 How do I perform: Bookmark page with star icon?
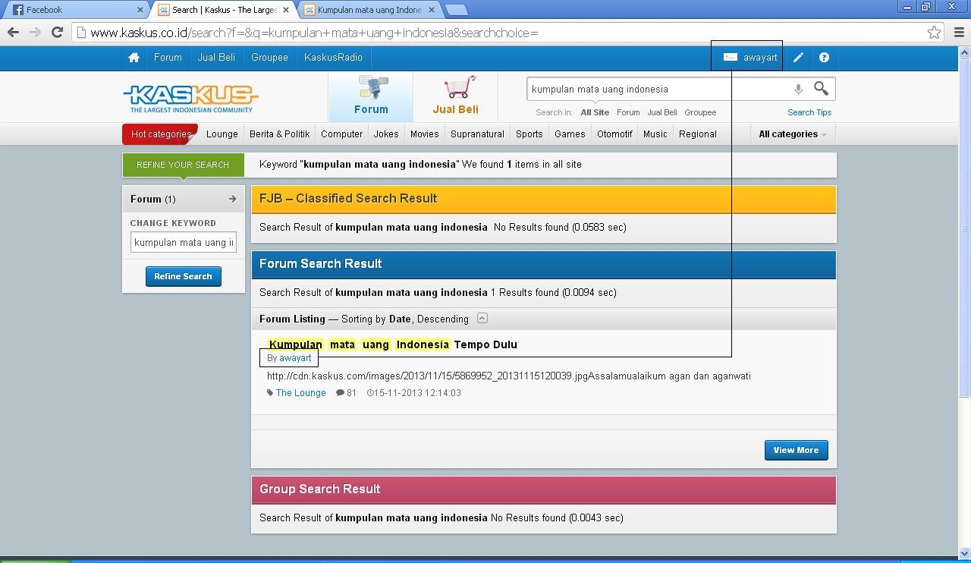934,33
